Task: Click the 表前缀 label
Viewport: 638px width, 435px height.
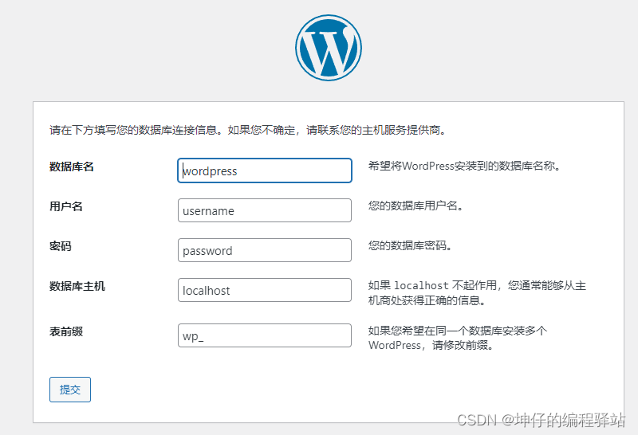Action: [66, 331]
